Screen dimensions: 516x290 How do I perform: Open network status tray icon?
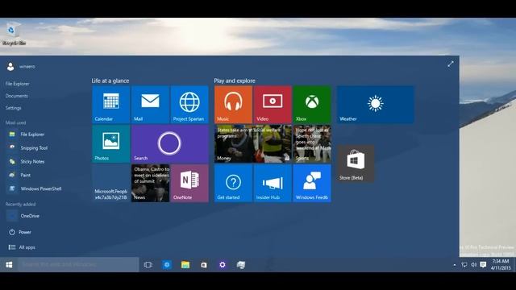pos(464,265)
